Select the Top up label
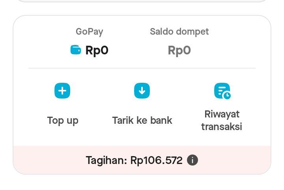Image resolution: width=284 pixels, height=190 pixels. [x=63, y=121]
